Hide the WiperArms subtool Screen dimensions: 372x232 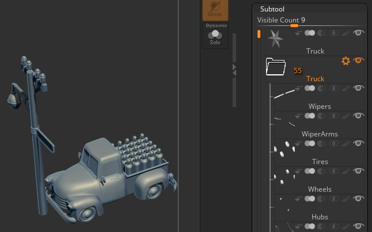click(x=359, y=116)
